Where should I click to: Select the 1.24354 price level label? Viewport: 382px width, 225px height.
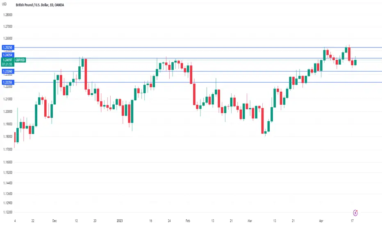(x=8, y=55)
